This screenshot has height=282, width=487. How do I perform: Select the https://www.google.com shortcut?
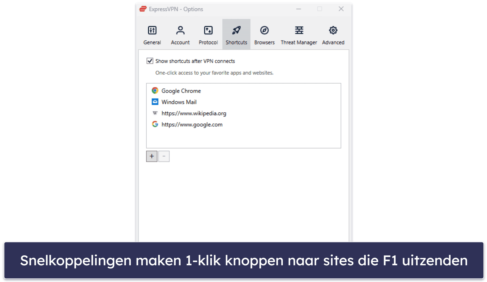pyautogui.click(x=243, y=124)
